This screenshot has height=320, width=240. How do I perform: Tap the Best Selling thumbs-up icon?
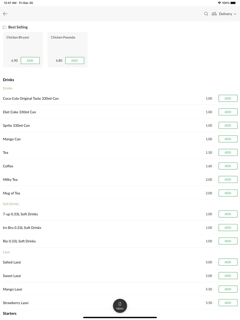coord(4,27)
